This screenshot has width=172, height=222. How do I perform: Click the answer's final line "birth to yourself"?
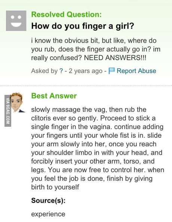pyautogui.click(x=55, y=187)
